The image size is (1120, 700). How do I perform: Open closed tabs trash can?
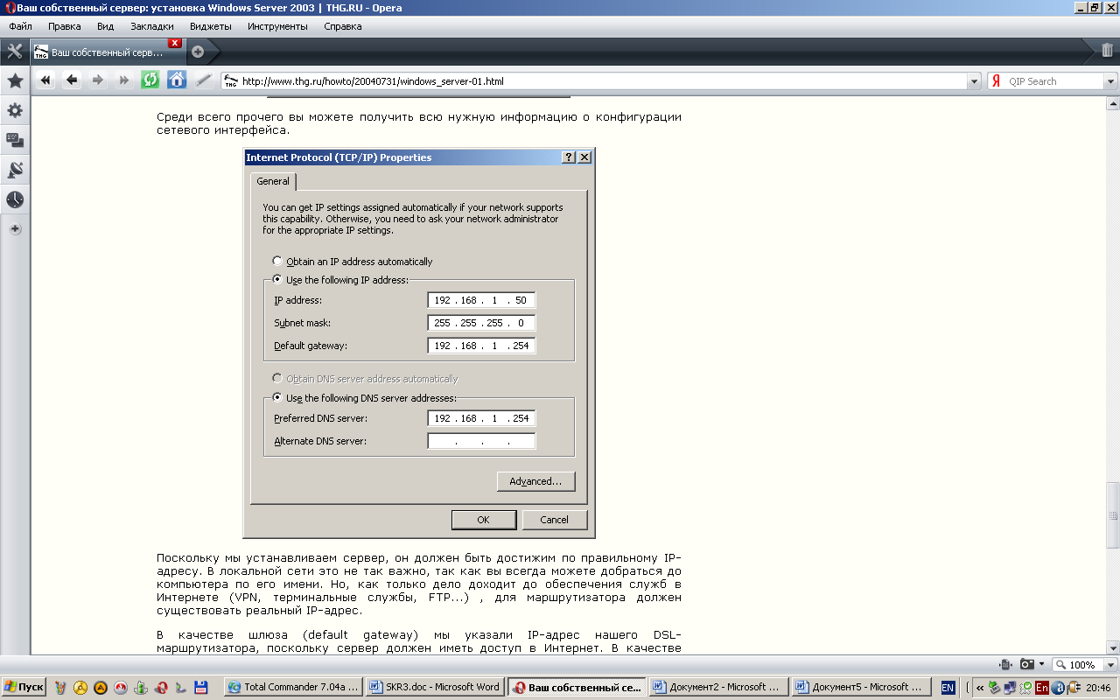coord(1107,51)
